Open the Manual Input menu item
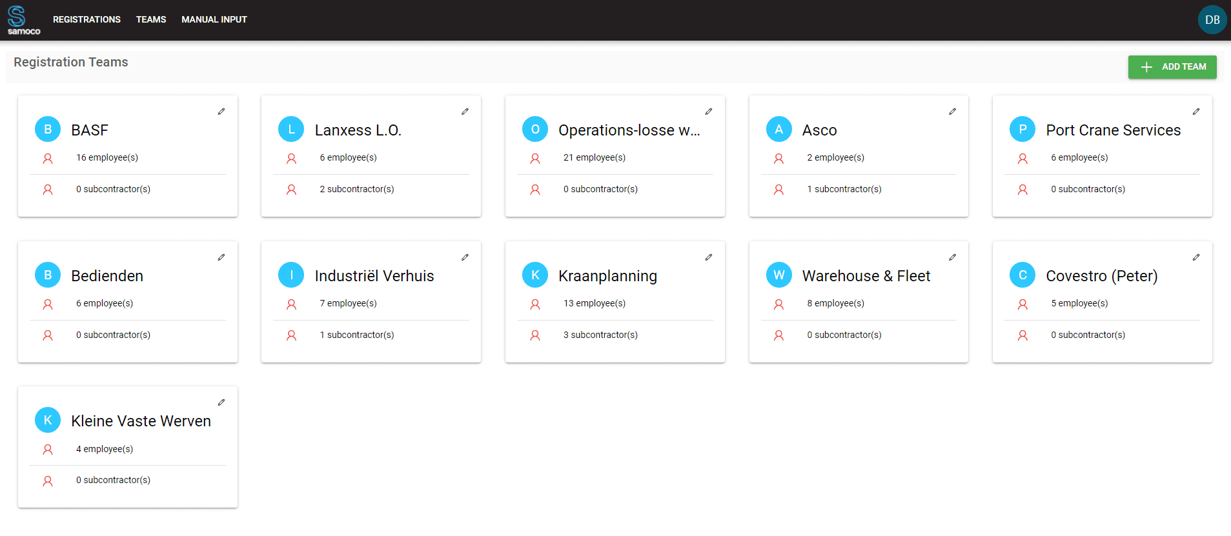The width and height of the screenshot is (1231, 536). click(x=214, y=19)
